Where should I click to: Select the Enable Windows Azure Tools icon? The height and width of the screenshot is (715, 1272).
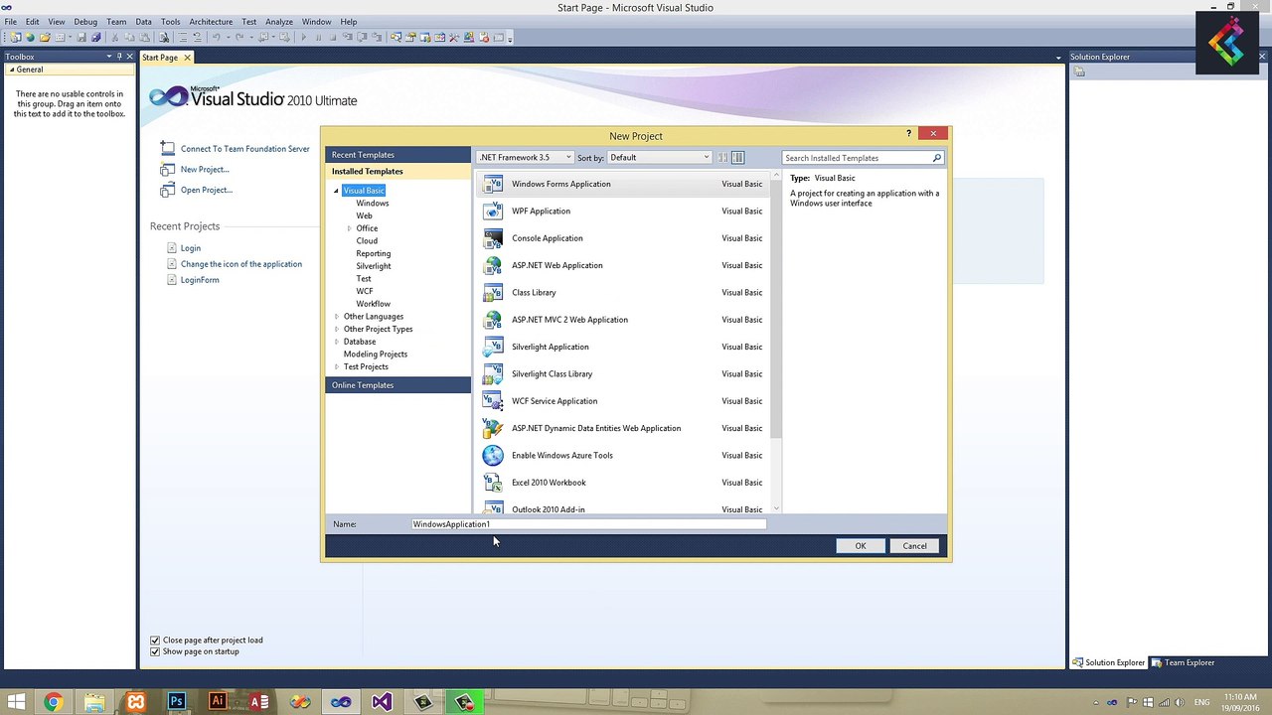pyautogui.click(x=493, y=455)
